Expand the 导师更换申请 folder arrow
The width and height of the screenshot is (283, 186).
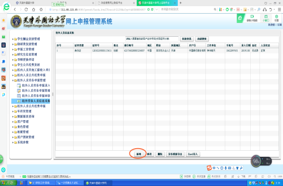tap(13, 60)
